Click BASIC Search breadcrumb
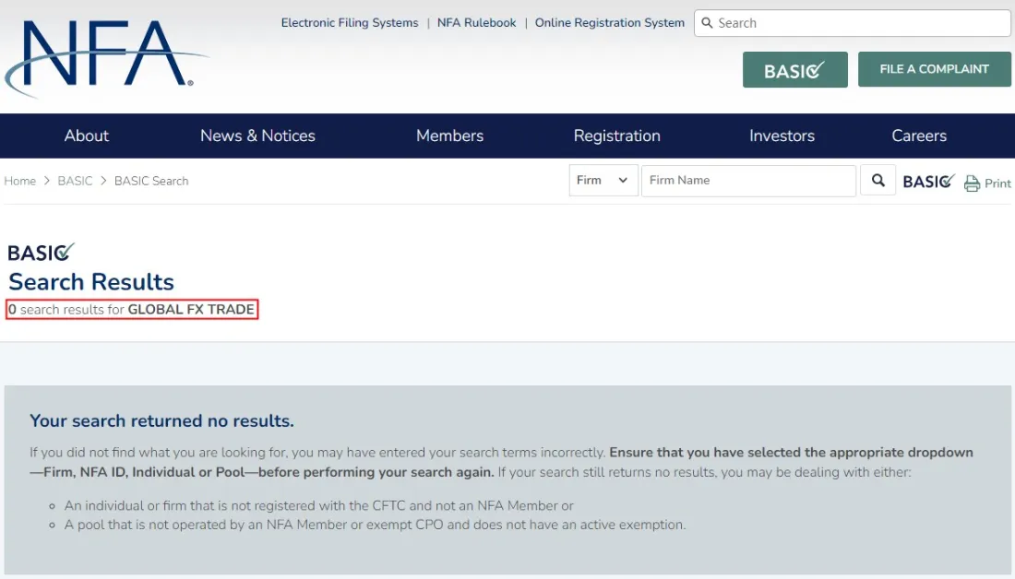Viewport: 1015px width, 579px height. tap(151, 181)
